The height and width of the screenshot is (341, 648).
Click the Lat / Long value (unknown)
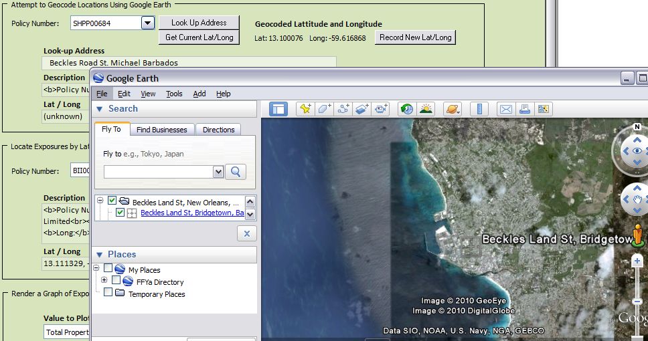coord(63,116)
